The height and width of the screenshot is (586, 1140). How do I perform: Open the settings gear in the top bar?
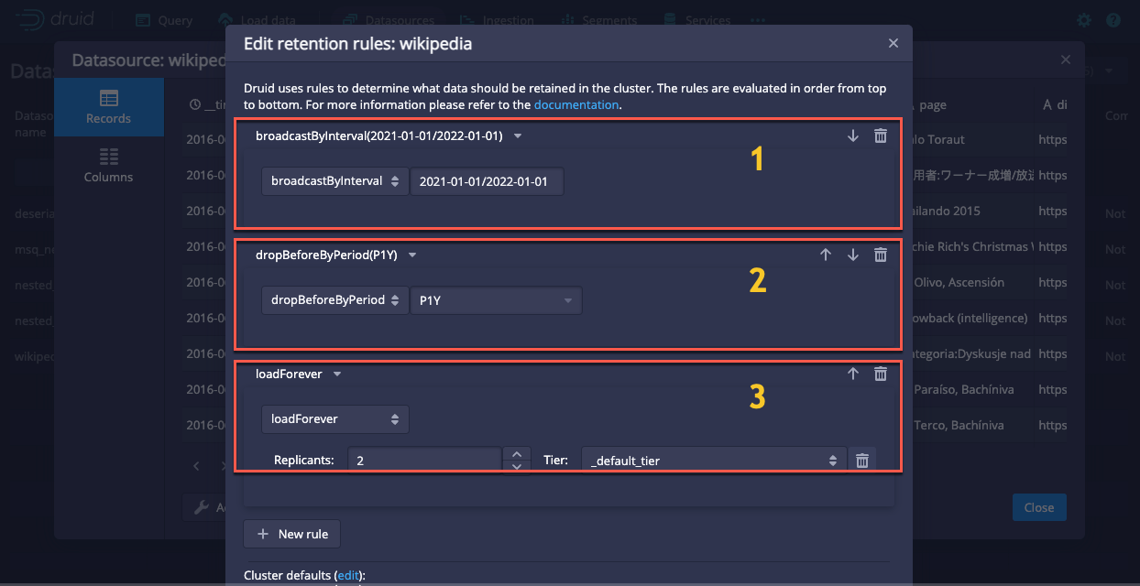1083,20
